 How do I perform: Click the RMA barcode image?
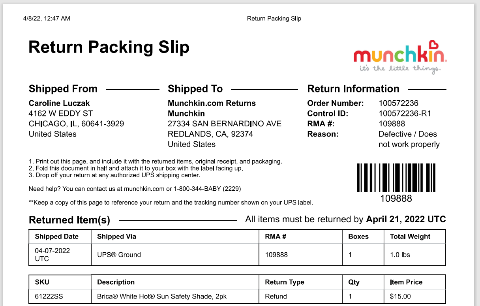[396, 178]
